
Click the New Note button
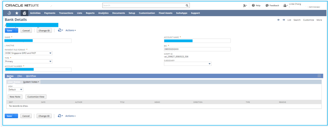(x=15, y=97)
